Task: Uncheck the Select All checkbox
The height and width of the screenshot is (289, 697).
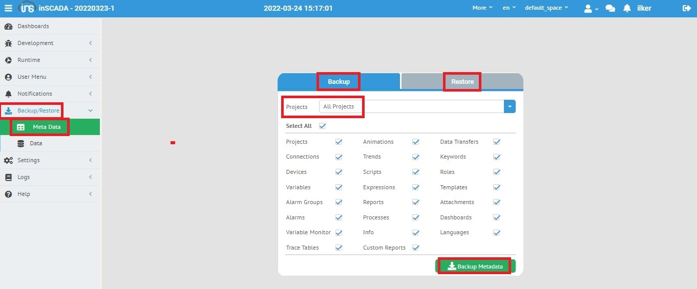Action: tap(322, 126)
